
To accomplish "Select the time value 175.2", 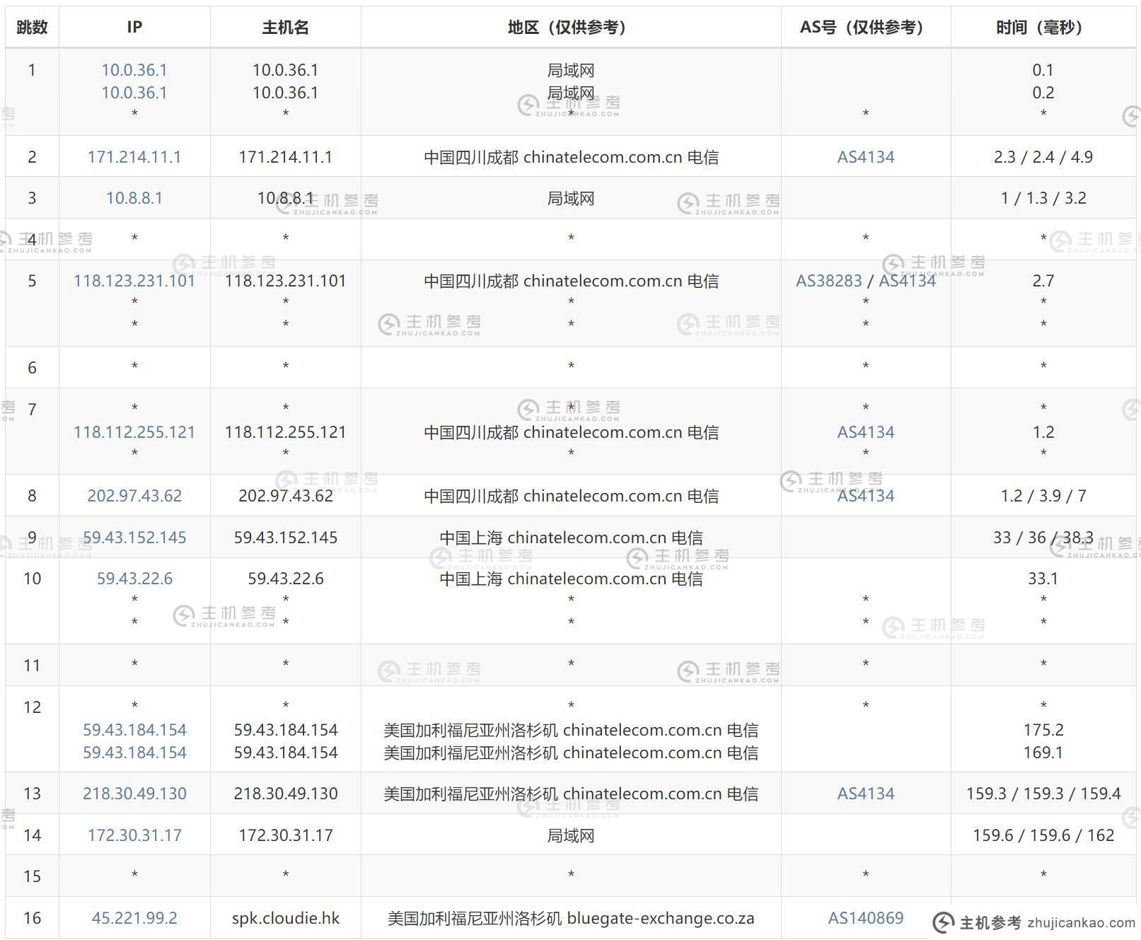I will coord(1043,730).
